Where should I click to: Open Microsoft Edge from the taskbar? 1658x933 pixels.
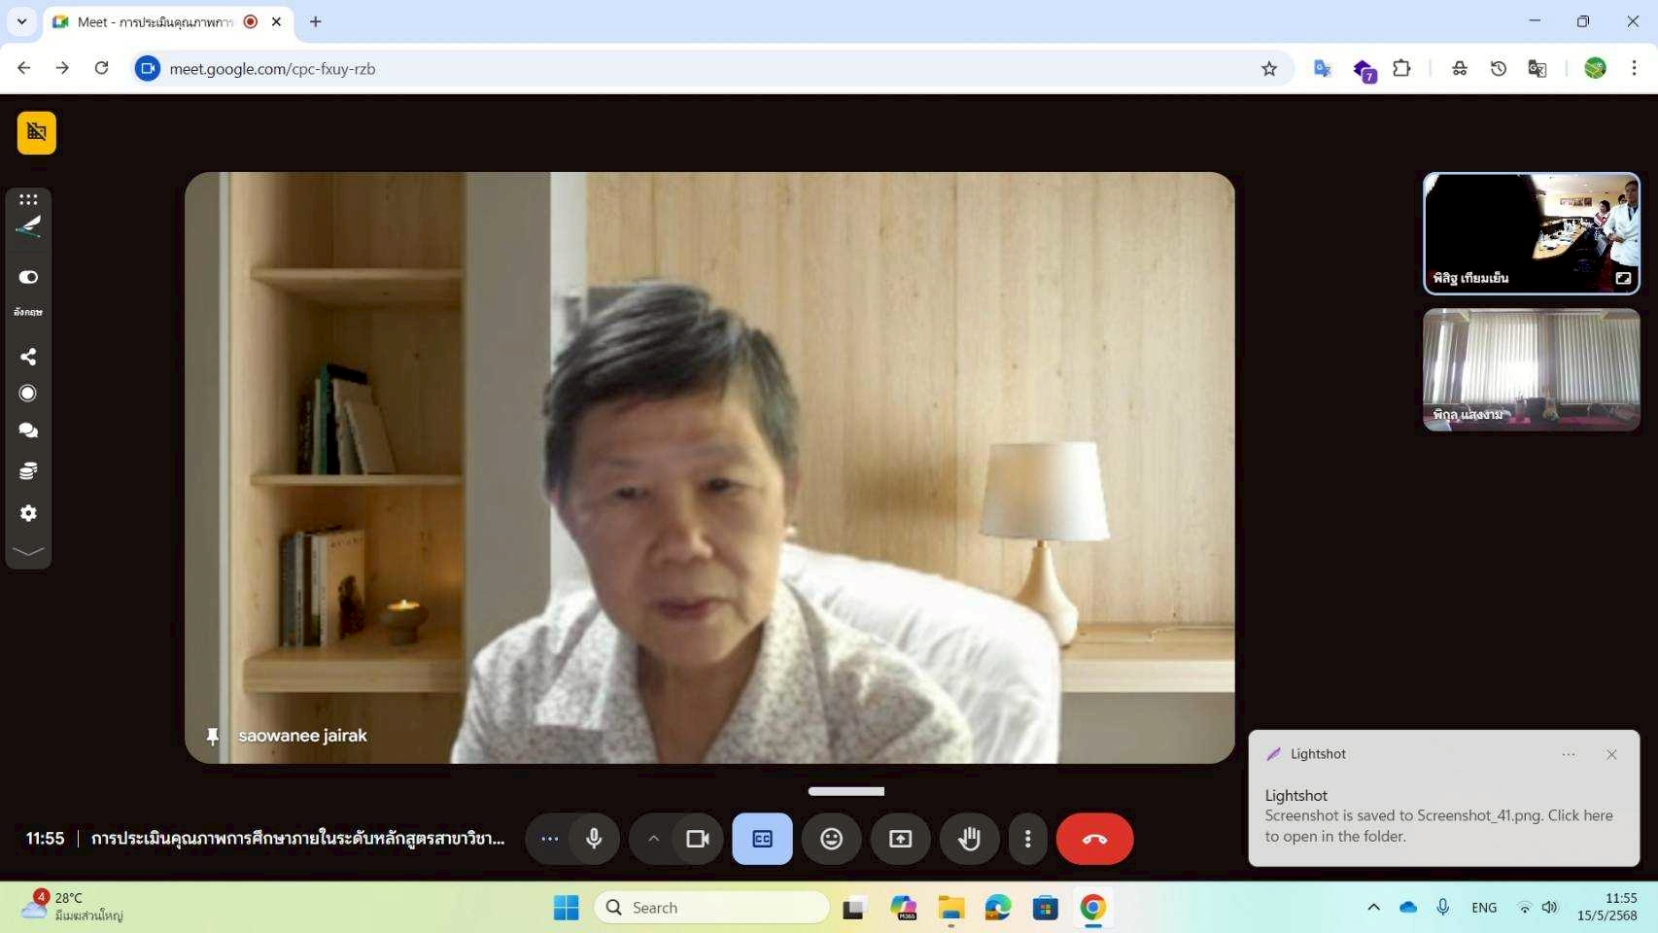[998, 908]
